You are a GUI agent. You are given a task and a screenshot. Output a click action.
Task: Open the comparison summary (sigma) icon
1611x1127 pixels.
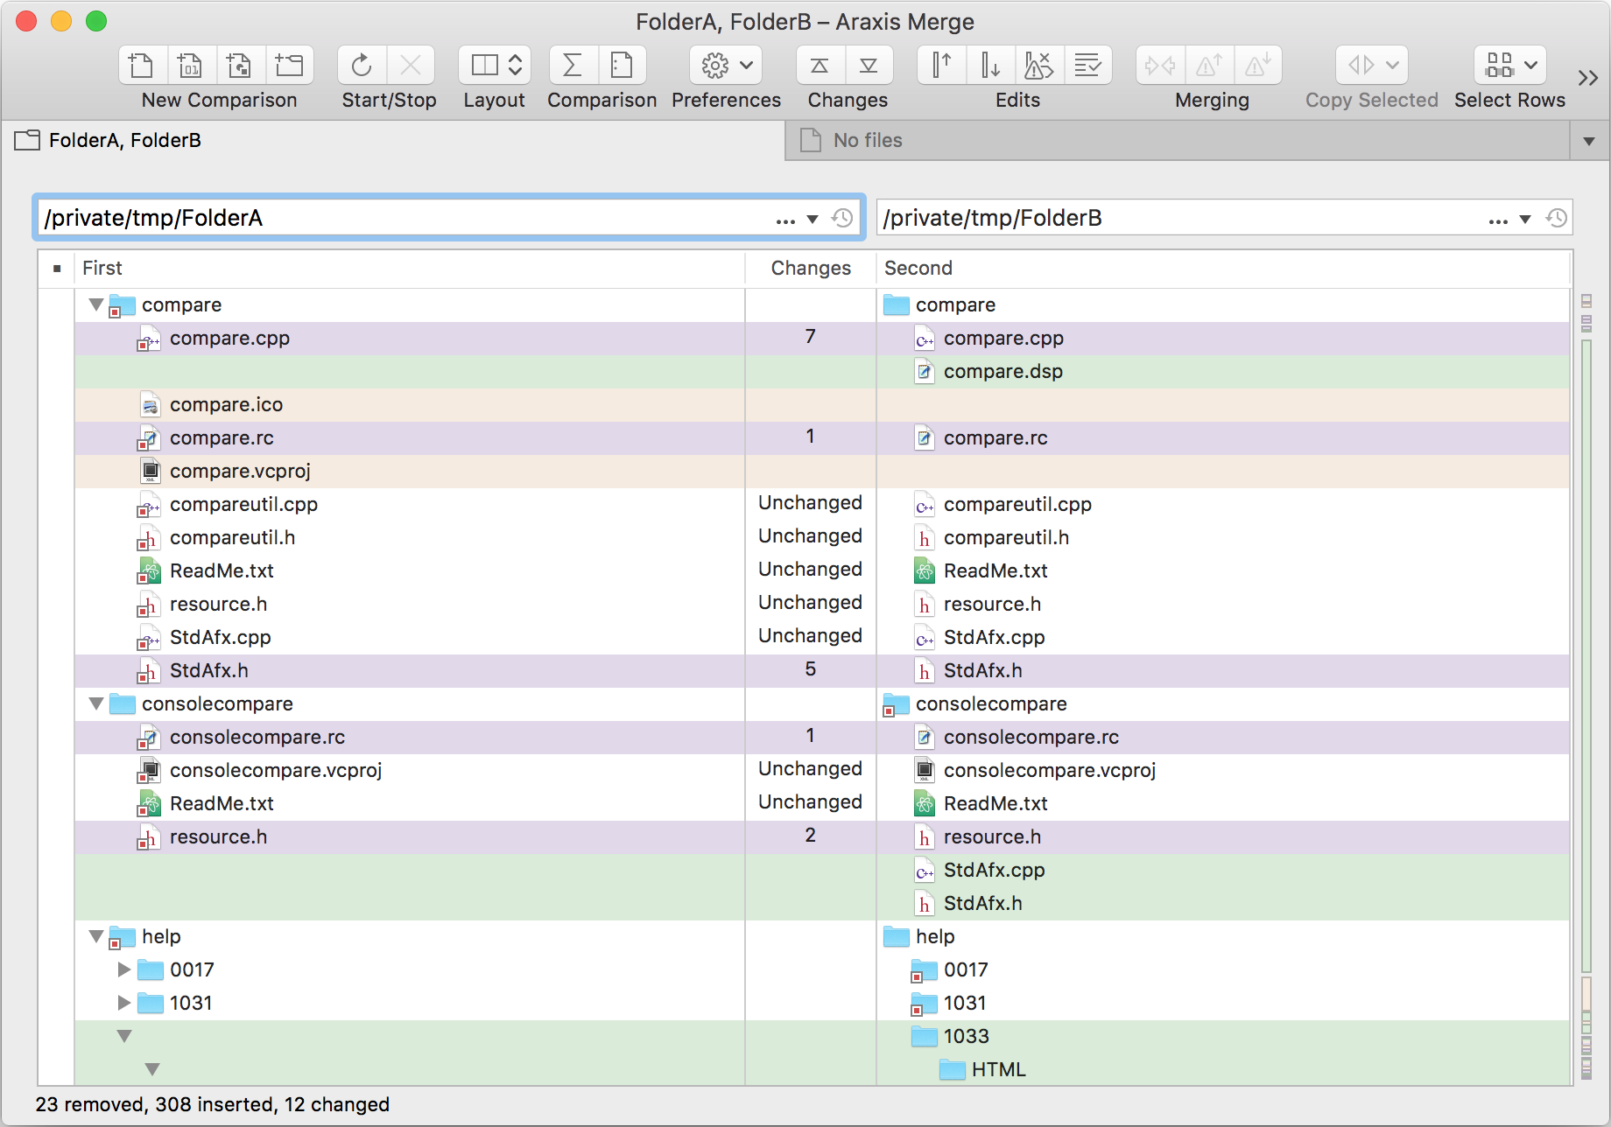[573, 65]
